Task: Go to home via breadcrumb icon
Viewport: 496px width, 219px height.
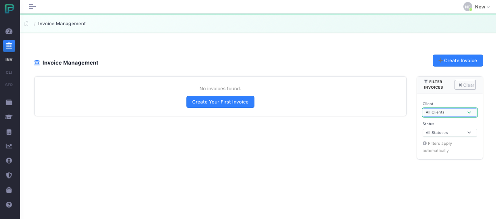Action: pyautogui.click(x=27, y=24)
